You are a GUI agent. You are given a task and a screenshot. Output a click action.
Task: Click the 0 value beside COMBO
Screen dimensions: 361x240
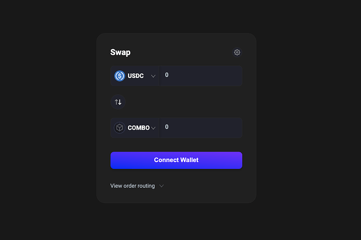point(167,127)
